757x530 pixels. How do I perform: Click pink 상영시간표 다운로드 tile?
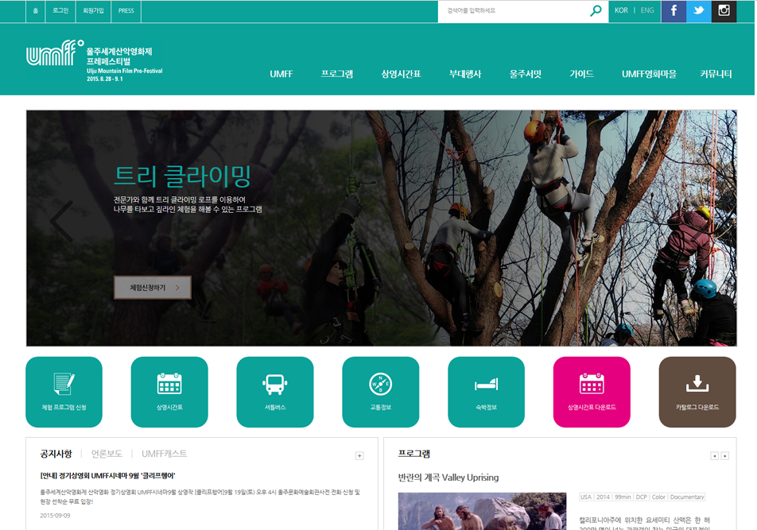point(592,392)
